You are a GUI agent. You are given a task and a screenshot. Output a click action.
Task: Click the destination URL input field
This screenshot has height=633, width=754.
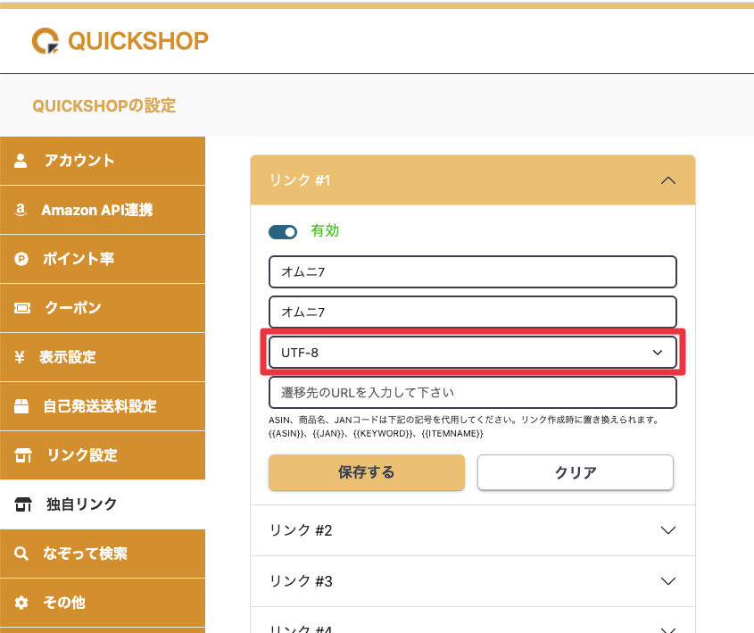pos(472,393)
